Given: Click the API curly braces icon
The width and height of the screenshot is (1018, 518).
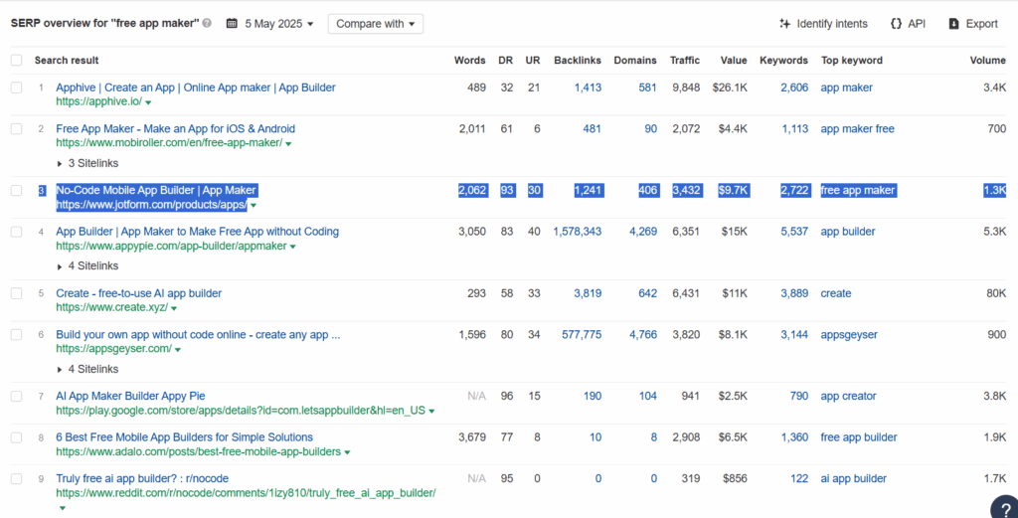Looking at the screenshot, I should coord(896,24).
